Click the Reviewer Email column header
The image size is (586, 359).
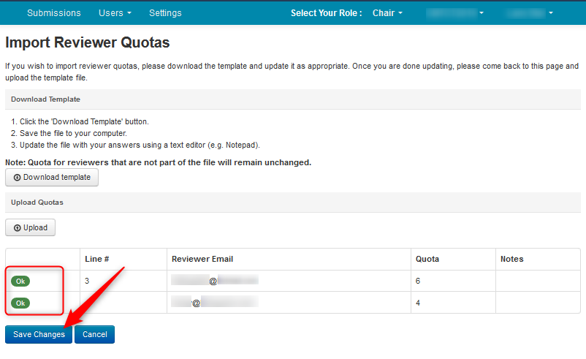202,259
